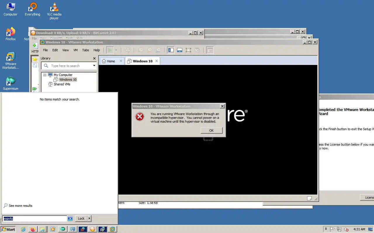Click the msinfo Start menu search box
The width and height of the screenshot is (374, 233).
coord(34,218)
